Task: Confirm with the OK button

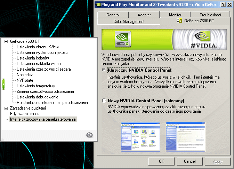Action: point(161,161)
